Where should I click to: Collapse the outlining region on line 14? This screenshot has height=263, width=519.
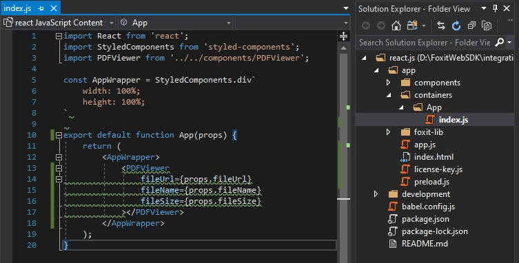click(x=59, y=179)
